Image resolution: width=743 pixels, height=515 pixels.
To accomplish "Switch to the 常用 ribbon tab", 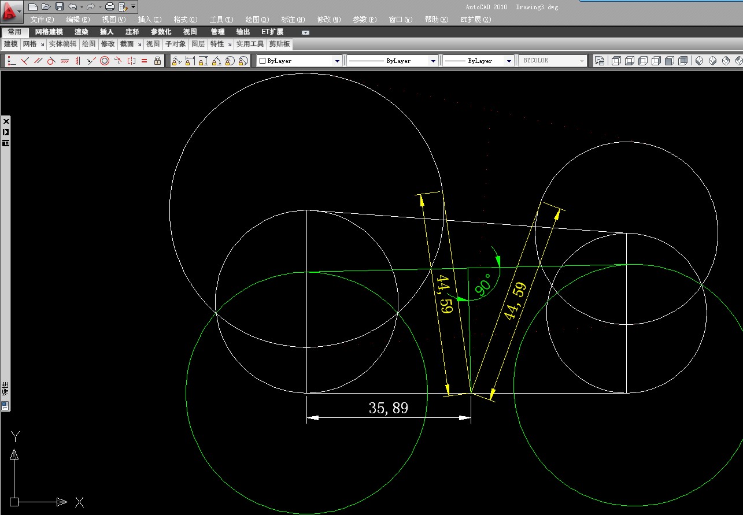I will coord(15,32).
